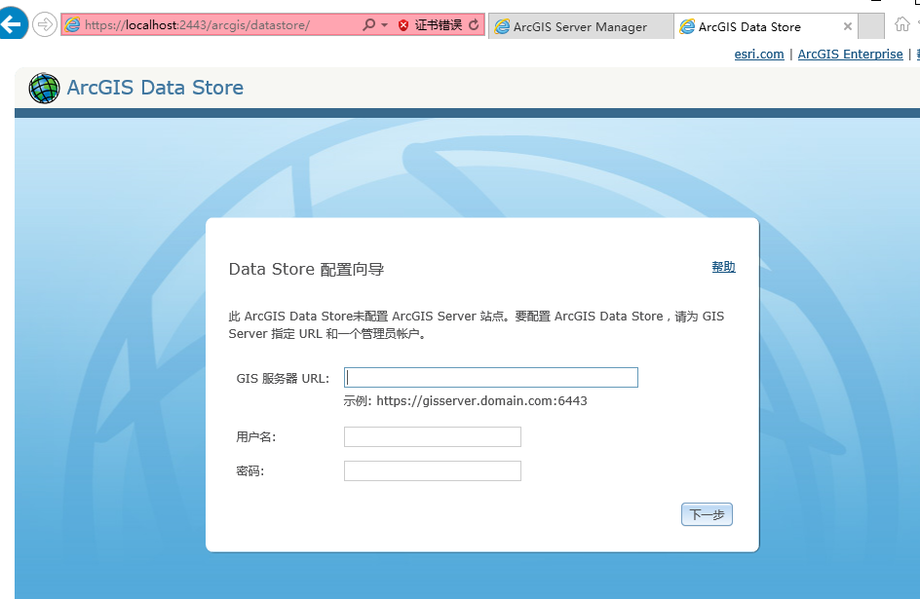Screen dimensions: 920x599
Task: Click the 用户名 username input field
Action: click(433, 436)
